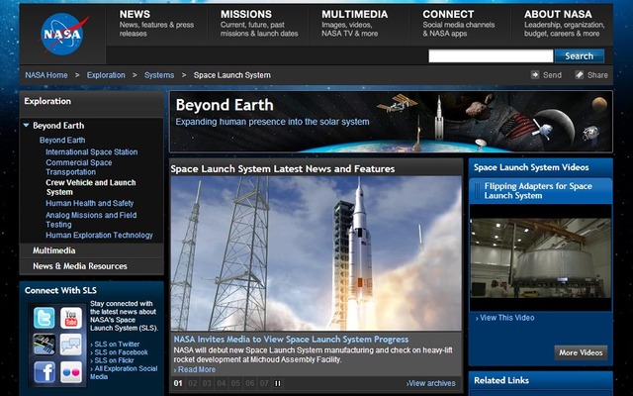Open All Exploration Social Media link
Image resolution: width=633 pixels, height=396 pixels.
[124, 372]
